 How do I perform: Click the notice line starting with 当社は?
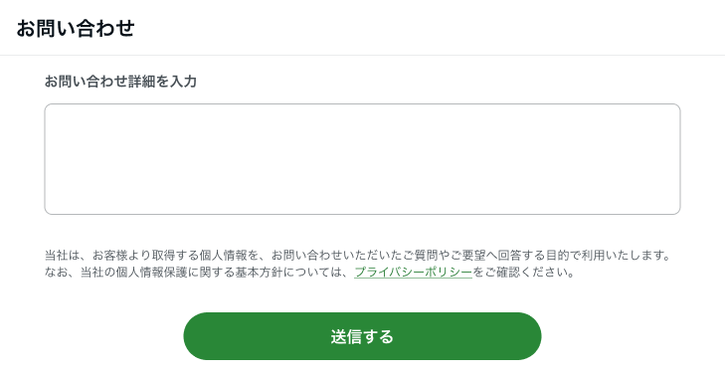pyautogui.click(x=358, y=255)
